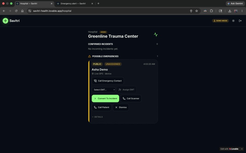Click the DEMO MODE badge
This screenshot has height=153, width=246.
[220, 21]
